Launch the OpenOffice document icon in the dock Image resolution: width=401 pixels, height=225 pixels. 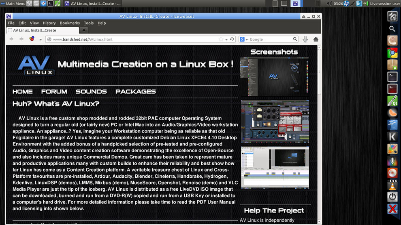pos(392,125)
